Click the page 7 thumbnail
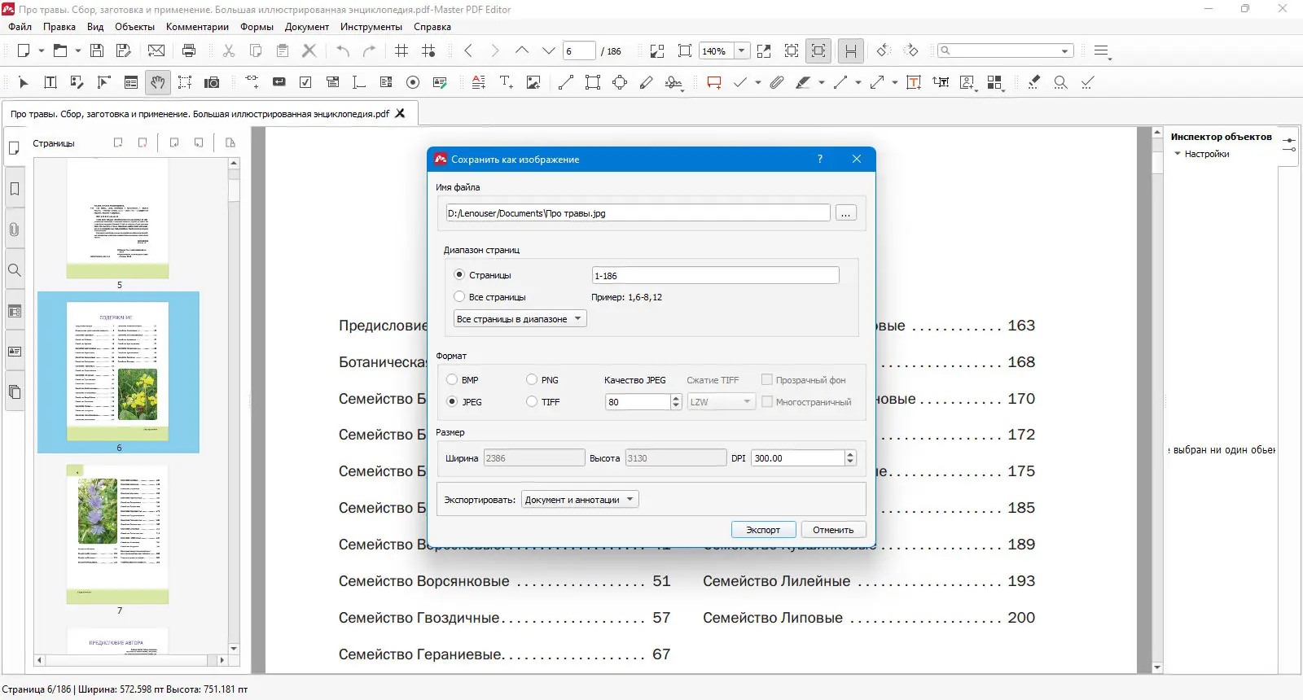The height and width of the screenshot is (700, 1303). (x=118, y=534)
